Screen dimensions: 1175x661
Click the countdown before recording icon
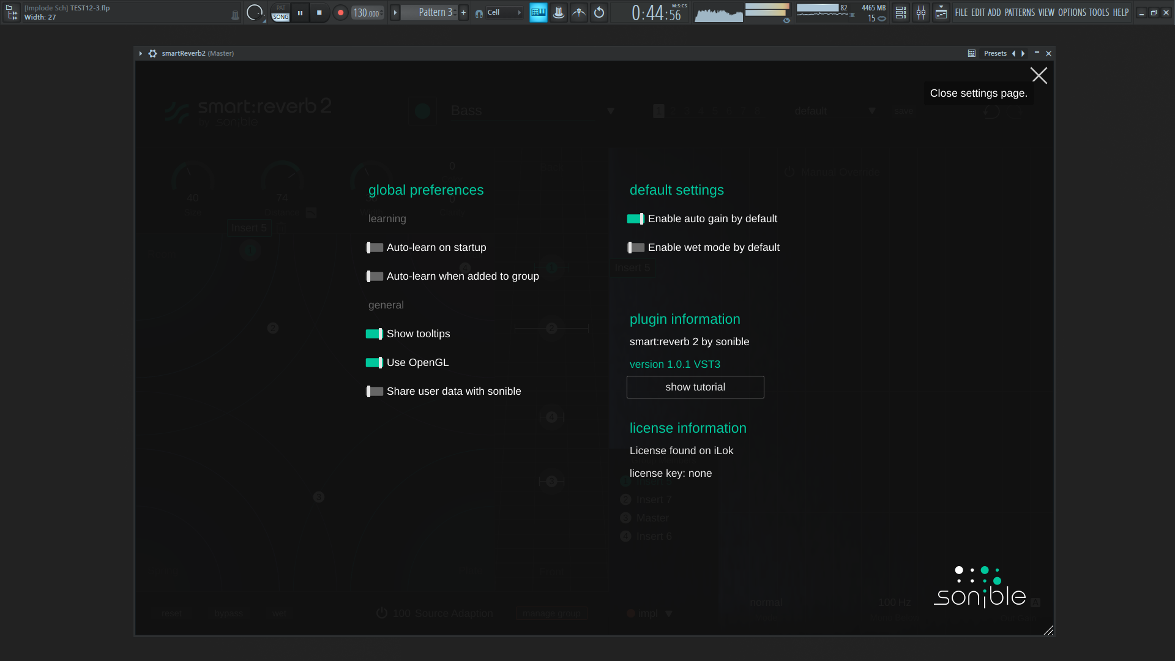pyautogui.click(x=599, y=12)
